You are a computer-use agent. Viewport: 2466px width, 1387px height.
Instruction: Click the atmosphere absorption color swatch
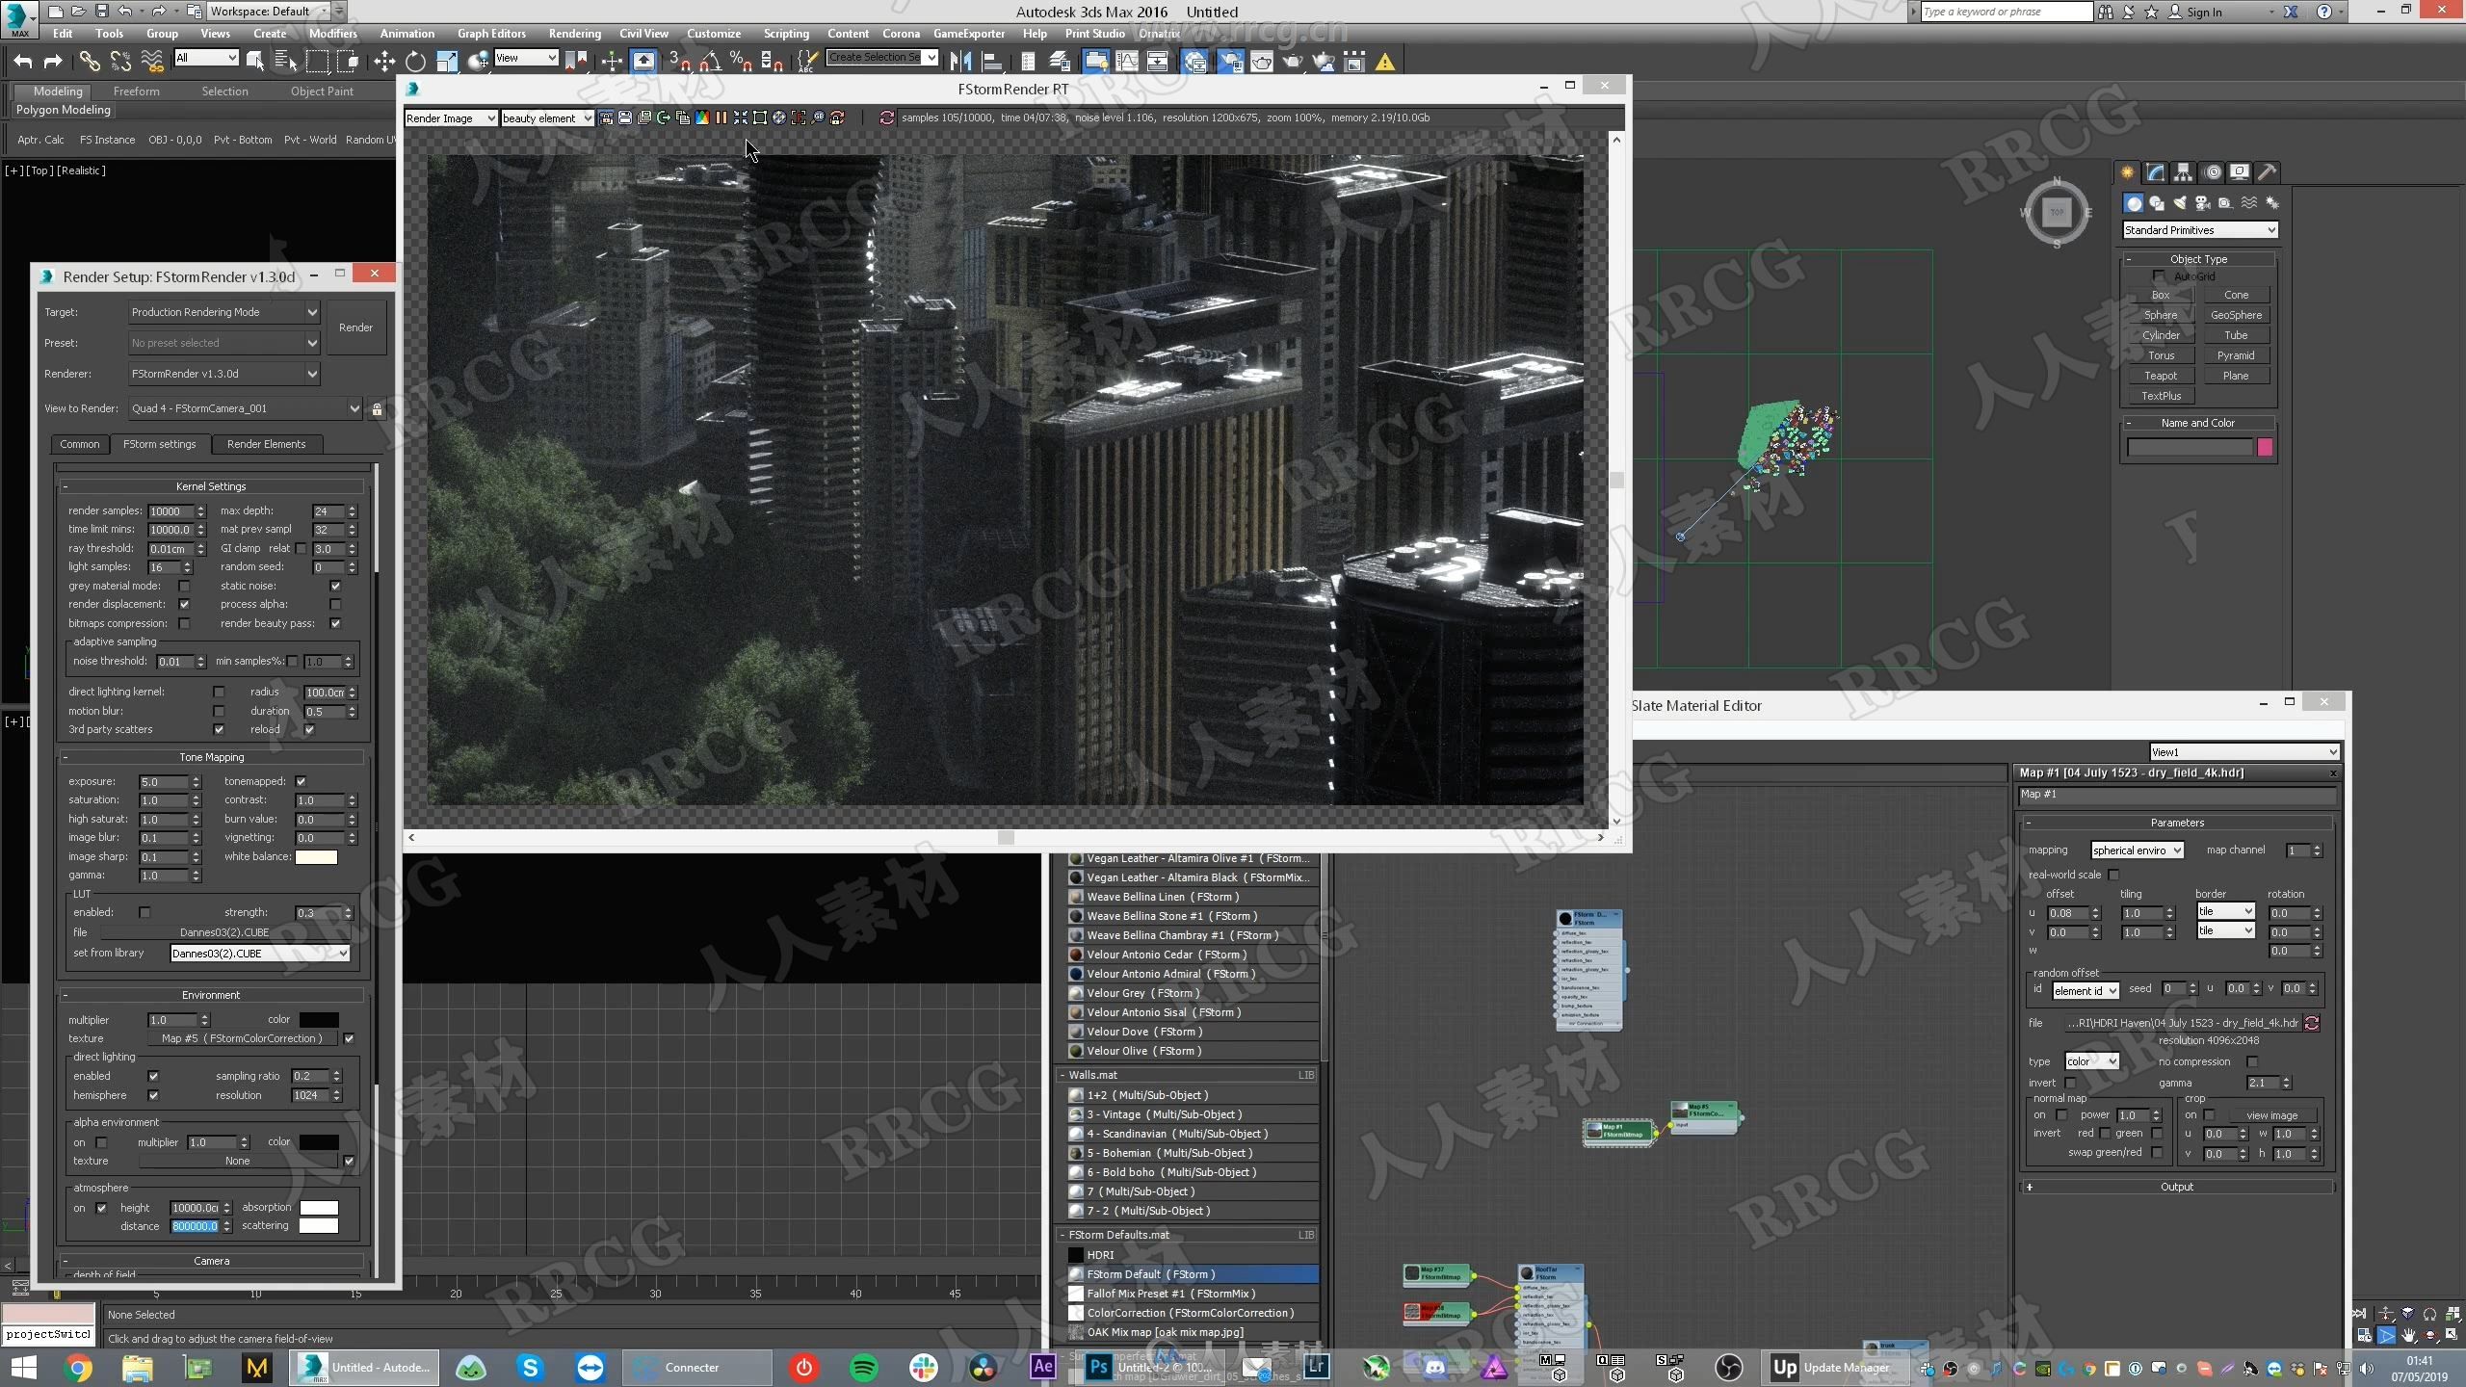(319, 1208)
